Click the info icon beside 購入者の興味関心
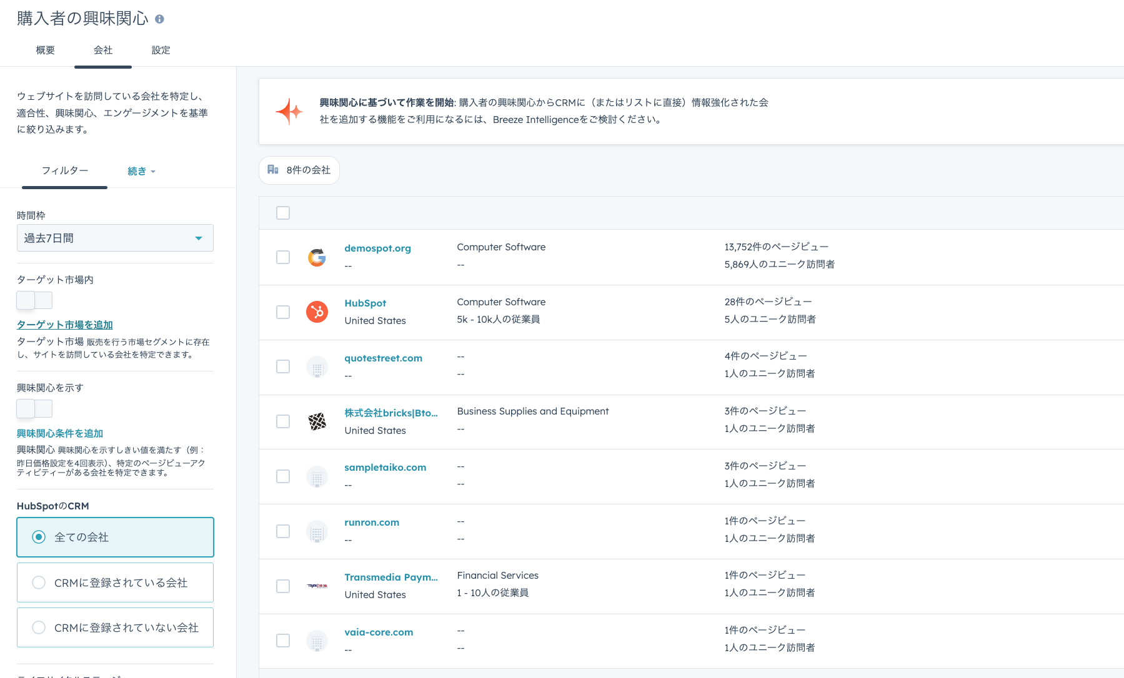Screen dimensions: 1124x678 (159, 19)
